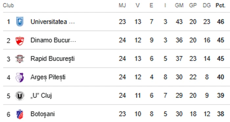The height and width of the screenshot is (122, 230).
Task: Click the Rapid București club crest
Action: pyautogui.click(x=20, y=59)
